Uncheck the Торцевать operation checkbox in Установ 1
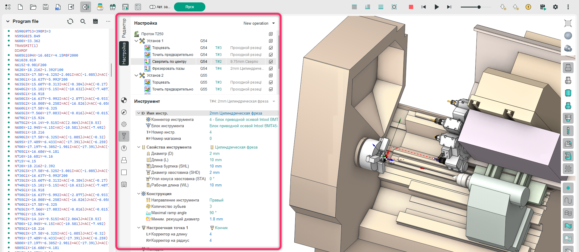This screenshot has height=252, width=579. tap(271, 48)
